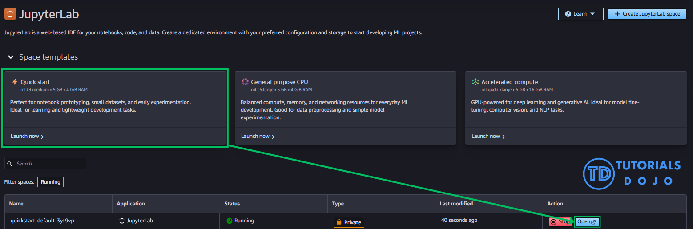
Task: Click the JupyterLab application icon in table row
Action: click(x=122, y=221)
